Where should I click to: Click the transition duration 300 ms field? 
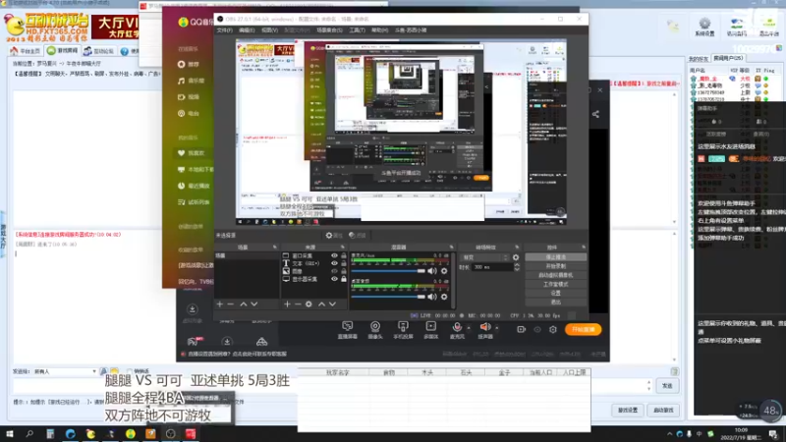point(492,267)
